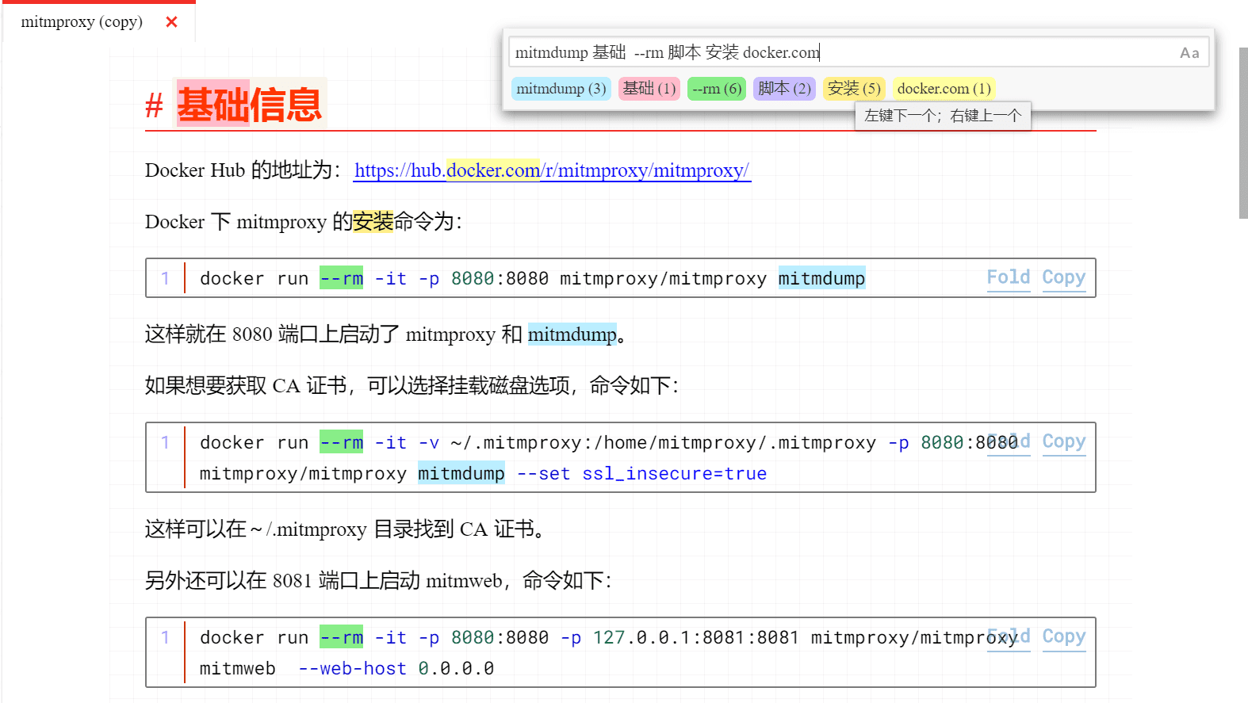Screen dimensions: 1248x703
Task: Click the 另外还可以在 8081 端口 paragraph
Action: tap(378, 581)
